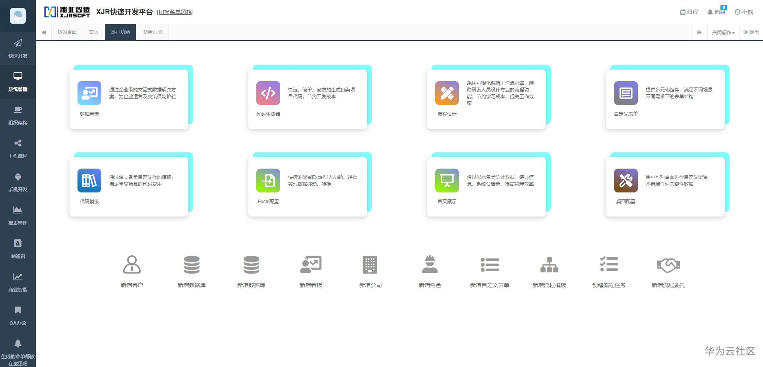
Task: Click the 新增数据源 database icon
Action: pos(251,265)
